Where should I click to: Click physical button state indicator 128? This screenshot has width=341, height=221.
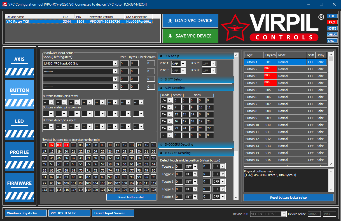(153, 190)
